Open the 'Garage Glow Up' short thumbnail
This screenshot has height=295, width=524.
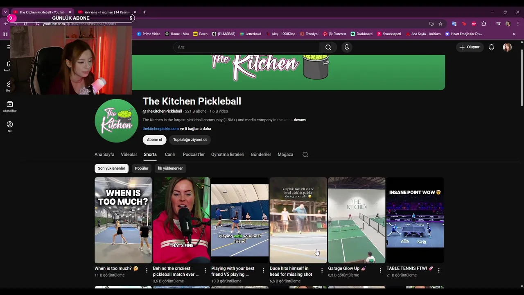(357, 220)
